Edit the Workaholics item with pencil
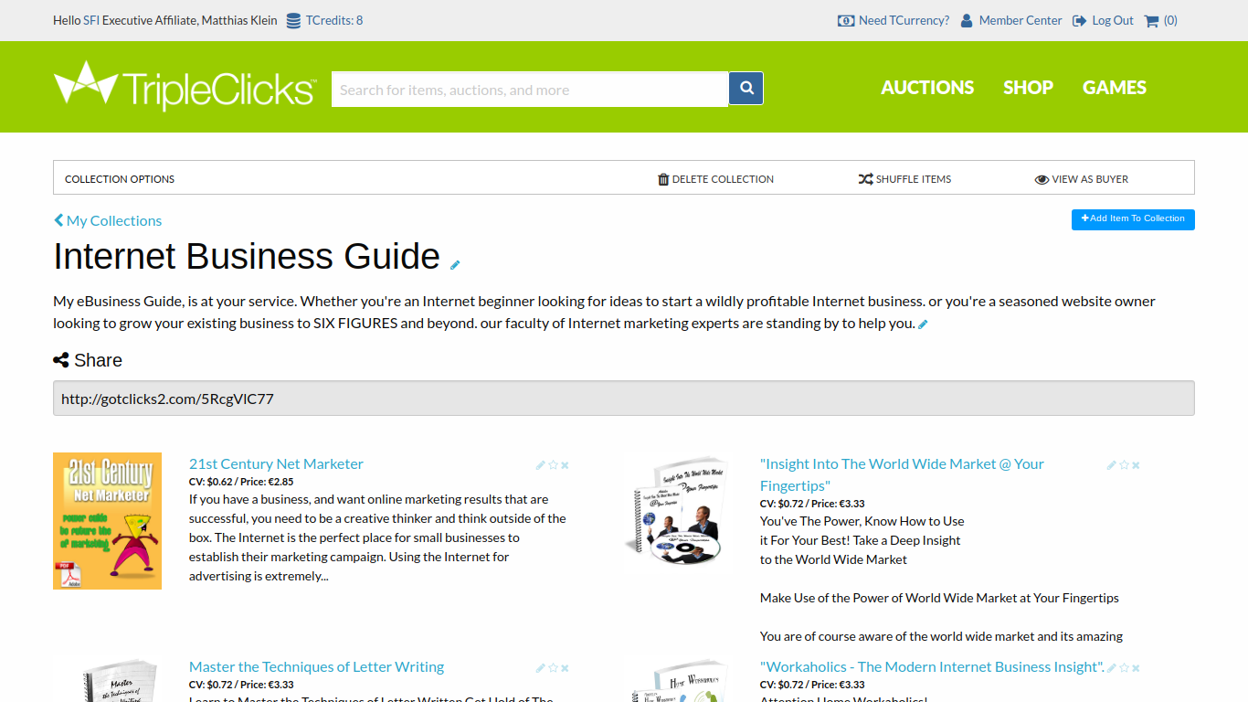Image resolution: width=1248 pixels, height=702 pixels. pos(1111,668)
